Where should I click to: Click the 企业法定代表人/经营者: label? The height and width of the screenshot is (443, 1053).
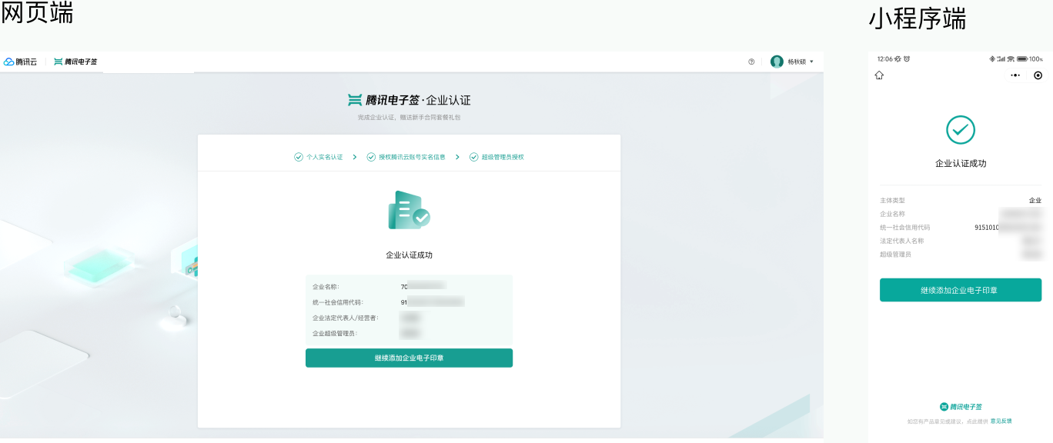tap(346, 318)
